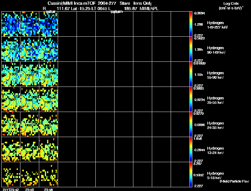Click the 'Hydrogen 13-24 keV' label
The image size is (251, 191).
point(216,151)
